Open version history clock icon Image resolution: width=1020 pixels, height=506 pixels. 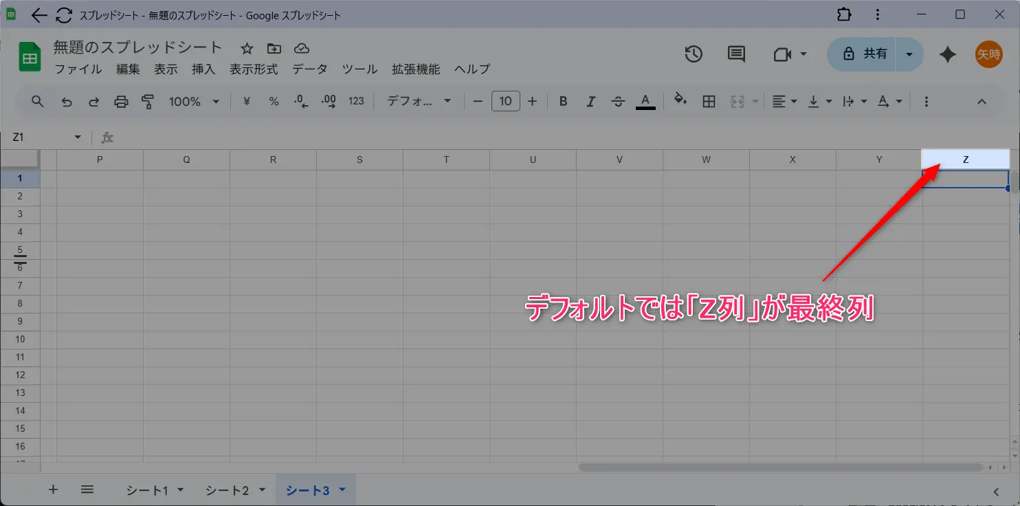(694, 54)
